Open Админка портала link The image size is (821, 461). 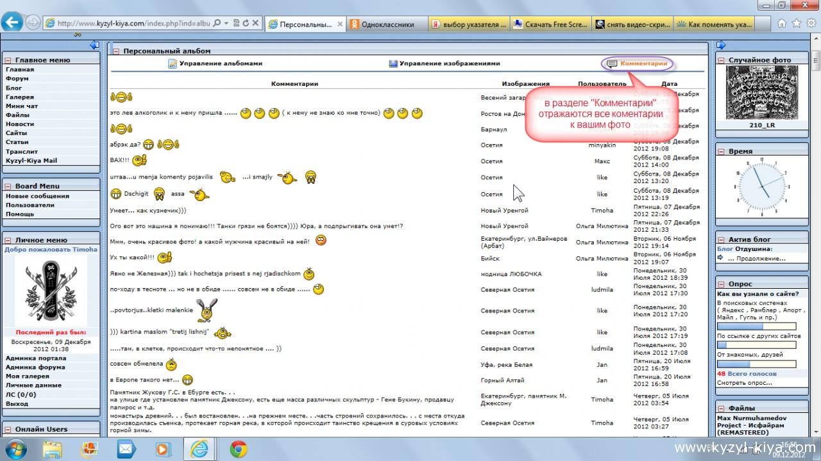pyautogui.click(x=36, y=359)
